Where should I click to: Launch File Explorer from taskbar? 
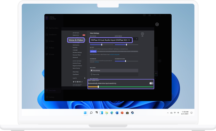(107, 113)
